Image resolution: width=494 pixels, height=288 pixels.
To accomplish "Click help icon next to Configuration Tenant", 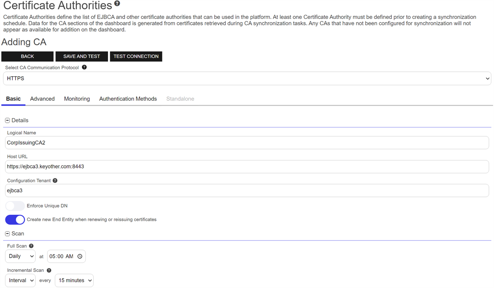I will (x=55, y=181).
